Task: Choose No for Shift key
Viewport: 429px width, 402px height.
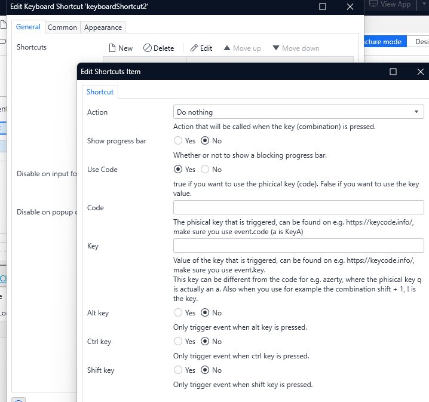Action: coord(205,370)
